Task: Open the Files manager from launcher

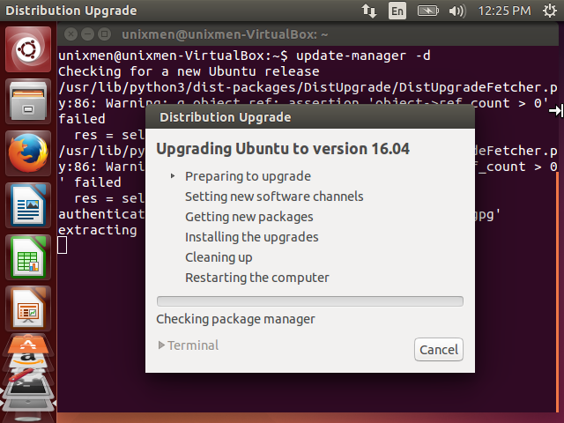Action: (x=28, y=101)
